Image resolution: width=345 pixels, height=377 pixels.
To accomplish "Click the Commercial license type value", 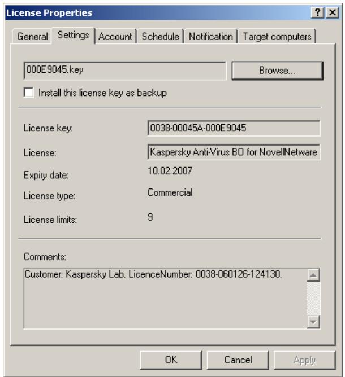I will coord(170,192).
